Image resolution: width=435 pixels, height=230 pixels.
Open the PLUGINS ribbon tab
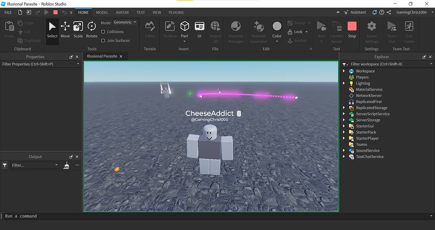click(x=176, y=13)
